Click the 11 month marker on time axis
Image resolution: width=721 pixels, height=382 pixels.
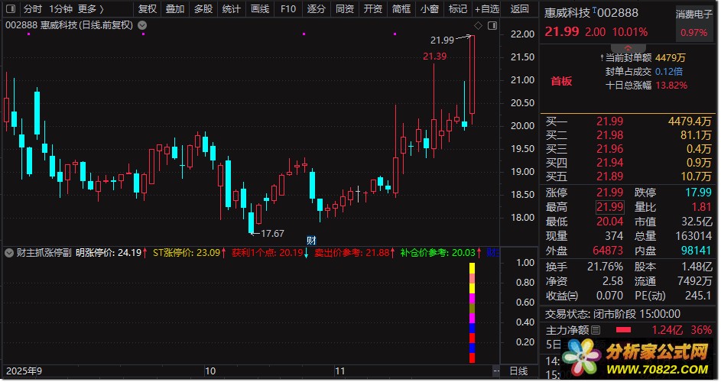339,371
